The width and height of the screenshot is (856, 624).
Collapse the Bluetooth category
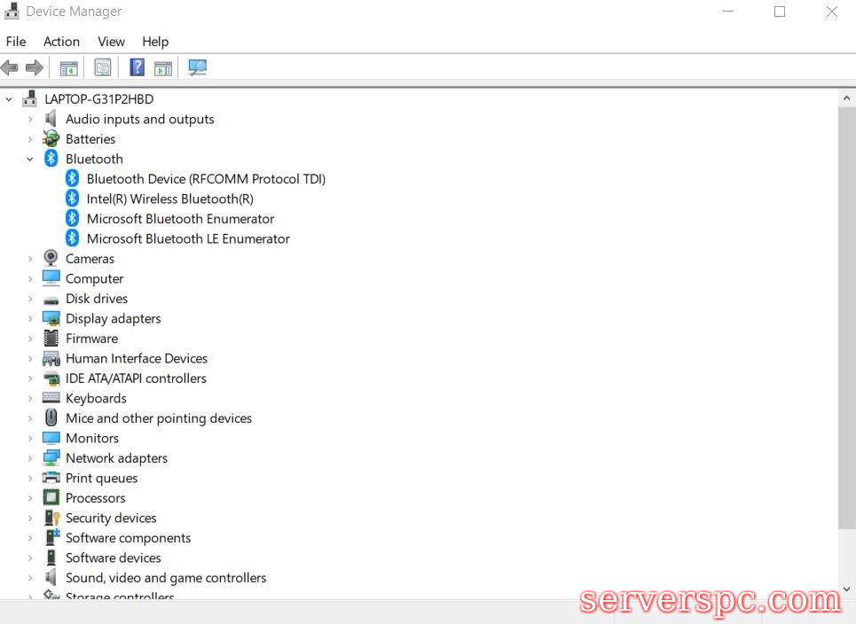pyautogui.click(x=30, y=160)
